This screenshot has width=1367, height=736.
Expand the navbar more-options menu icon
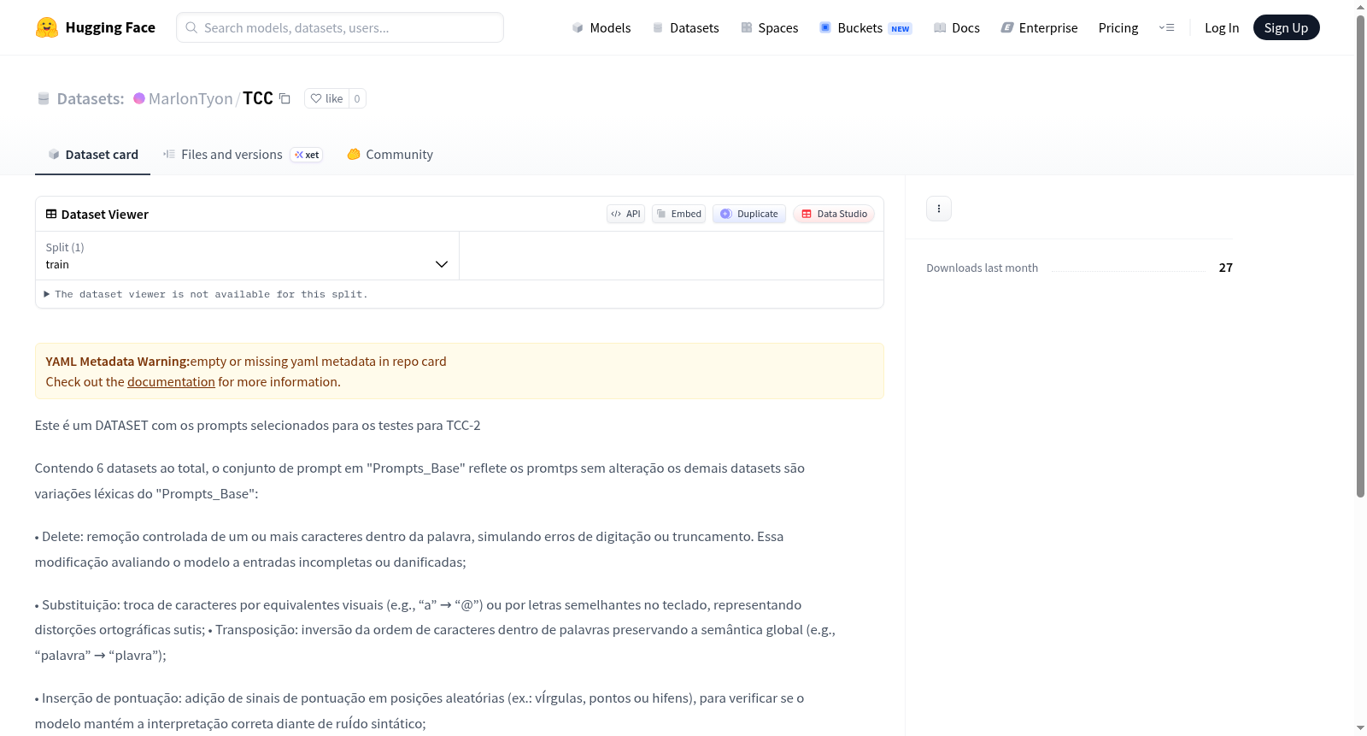pyautogui.click(x=1166, y=27)
